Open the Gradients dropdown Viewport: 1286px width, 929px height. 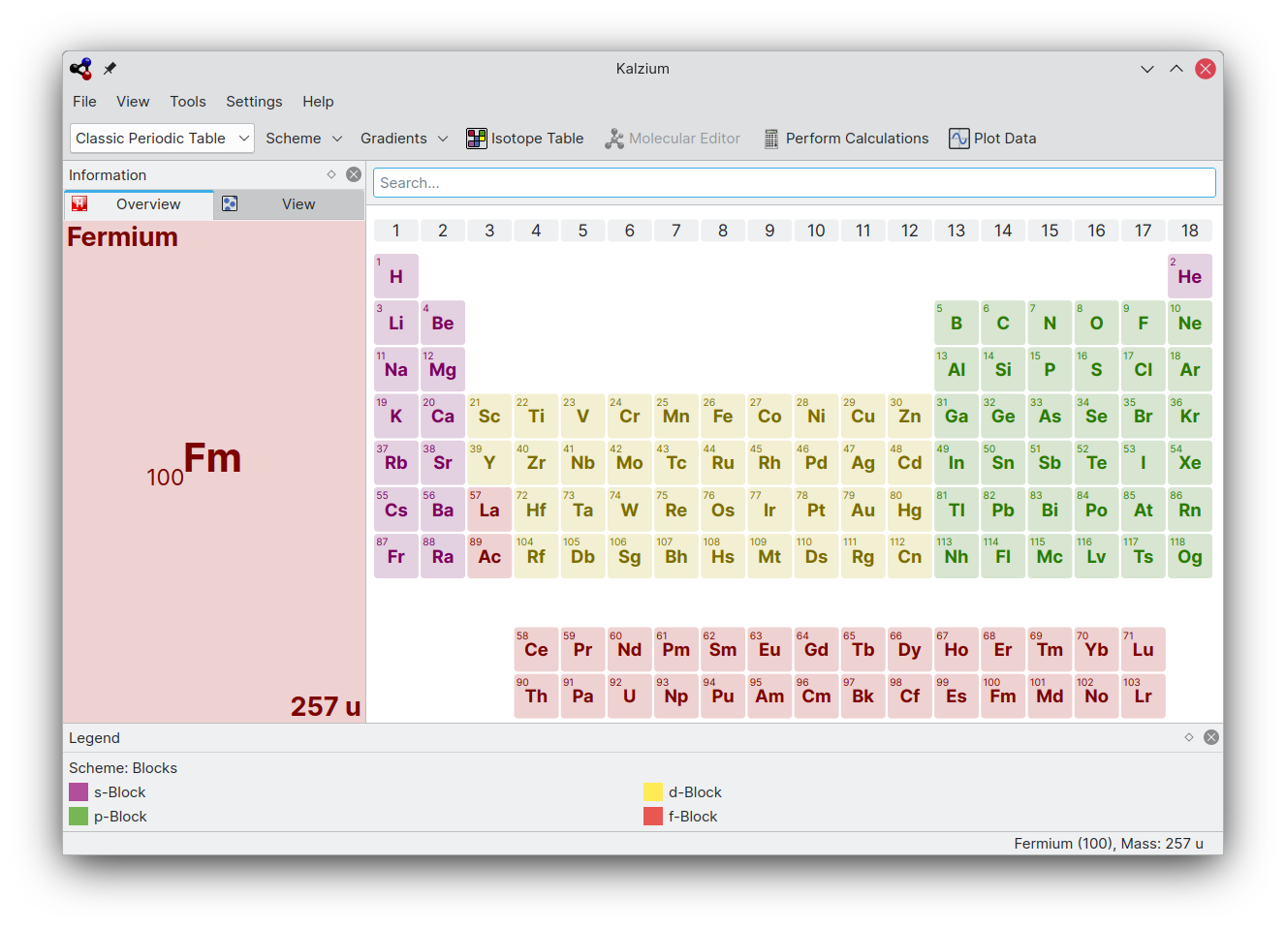point(403,139)
